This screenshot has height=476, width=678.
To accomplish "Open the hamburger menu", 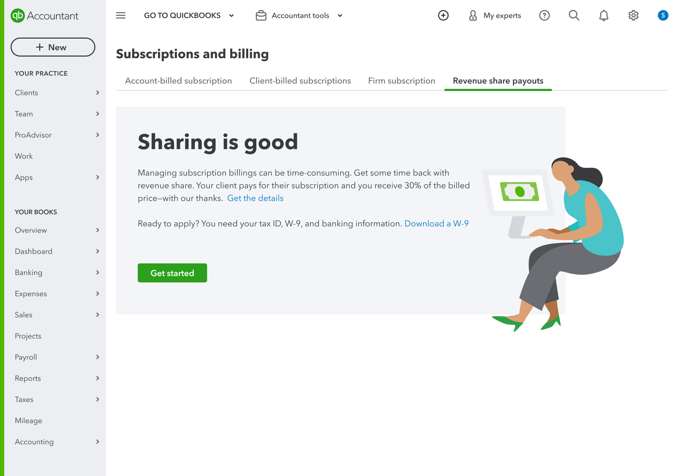I will point(121,15).
